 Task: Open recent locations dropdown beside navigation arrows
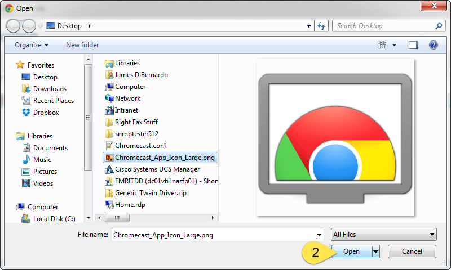(40, 26)
